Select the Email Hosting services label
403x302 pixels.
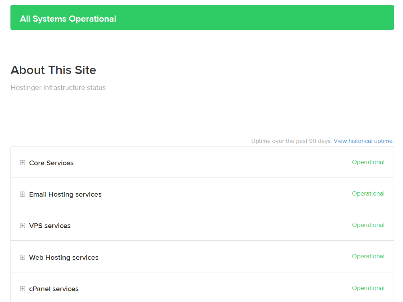pyautogui.click(x=65, y=194)
